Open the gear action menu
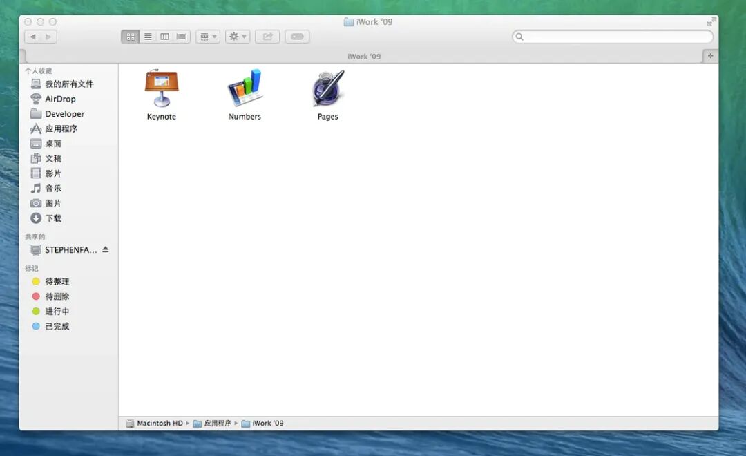Image resolution: width=746 pixels, height=456 pixels. tap(238, 37)
